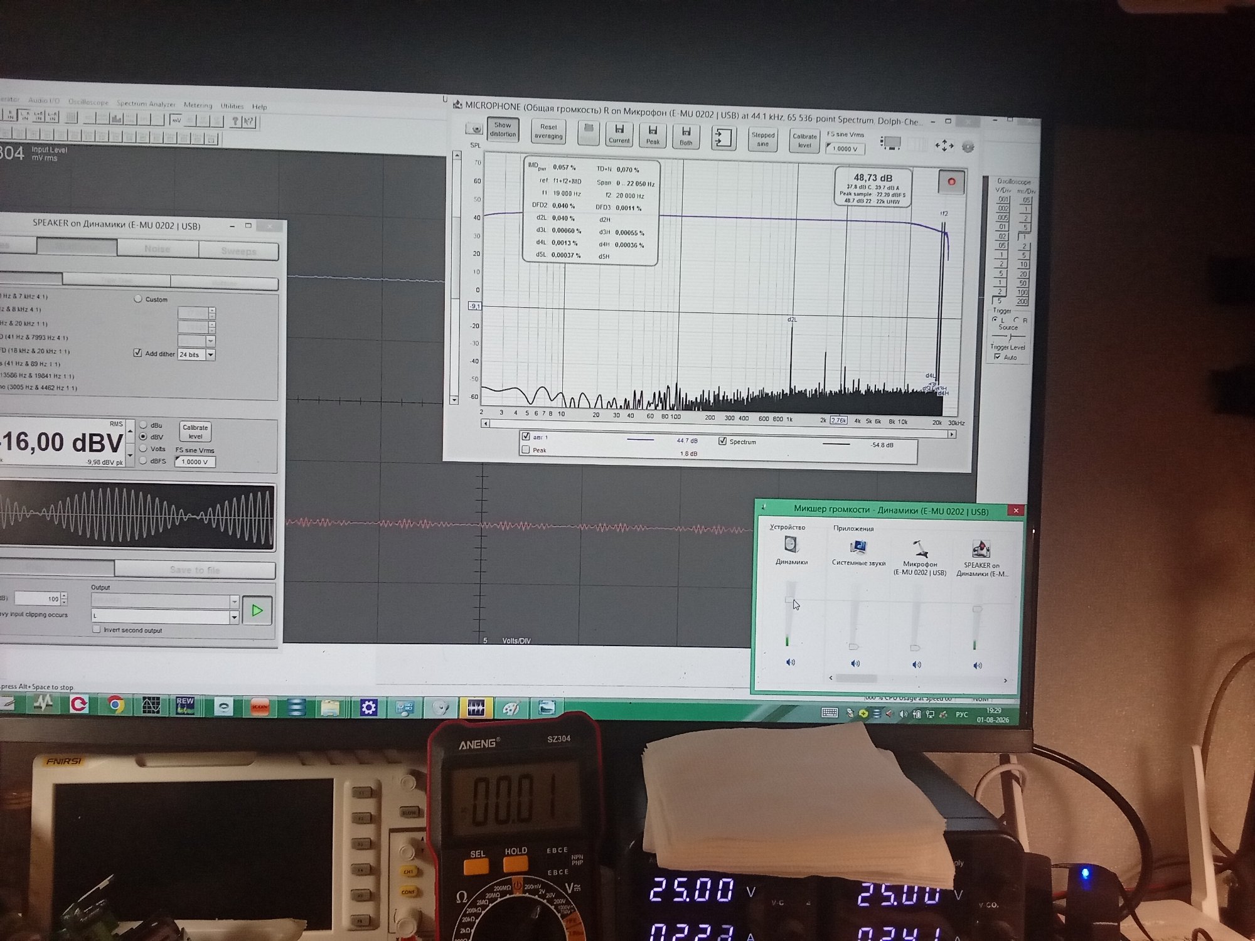Increase the RMS level with the up arrow
1255x941 pixels.
tap(130, 432)
